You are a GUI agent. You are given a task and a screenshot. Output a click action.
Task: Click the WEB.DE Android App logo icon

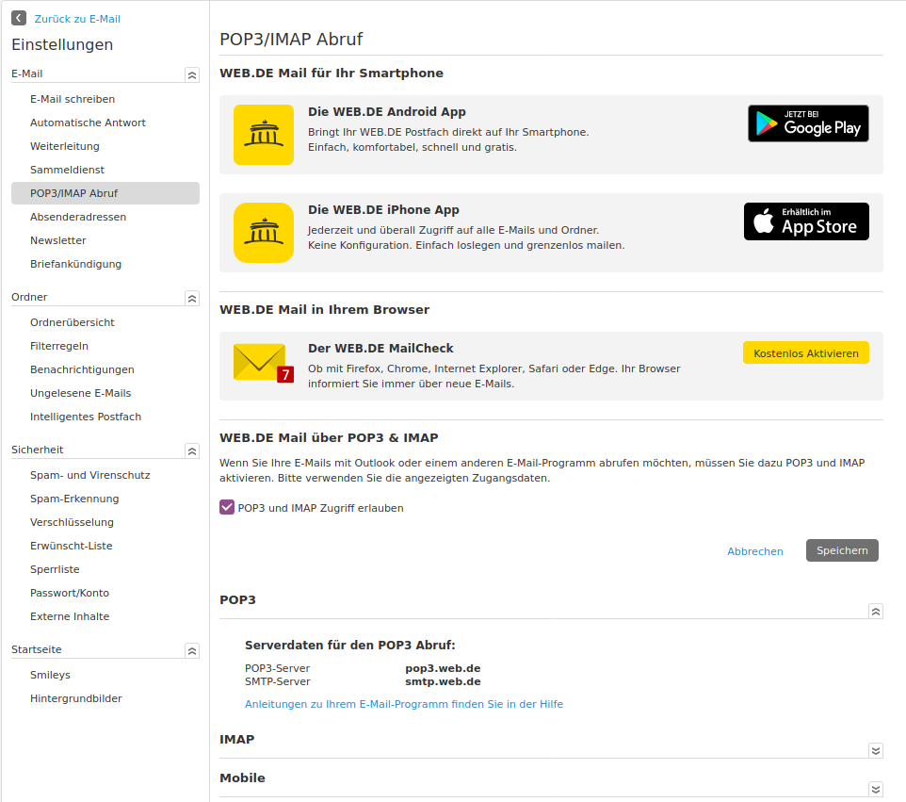(x=264, y=135)
